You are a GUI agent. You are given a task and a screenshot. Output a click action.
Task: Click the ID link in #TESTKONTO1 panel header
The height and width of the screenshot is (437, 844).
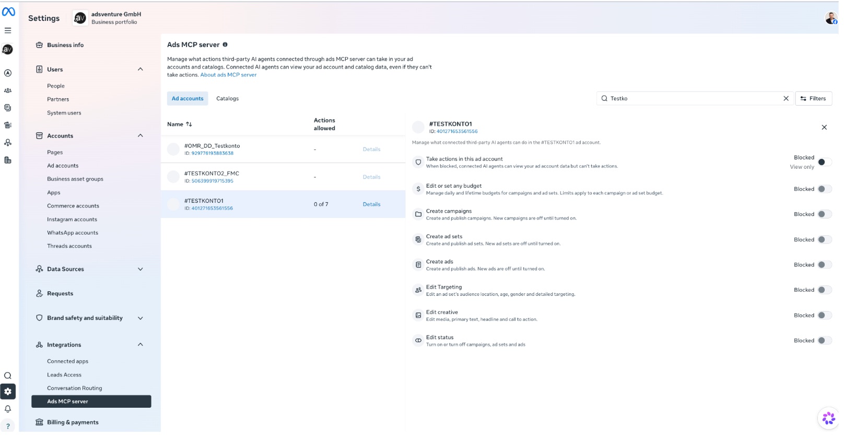pyautogui.click(x=457, y=131)
